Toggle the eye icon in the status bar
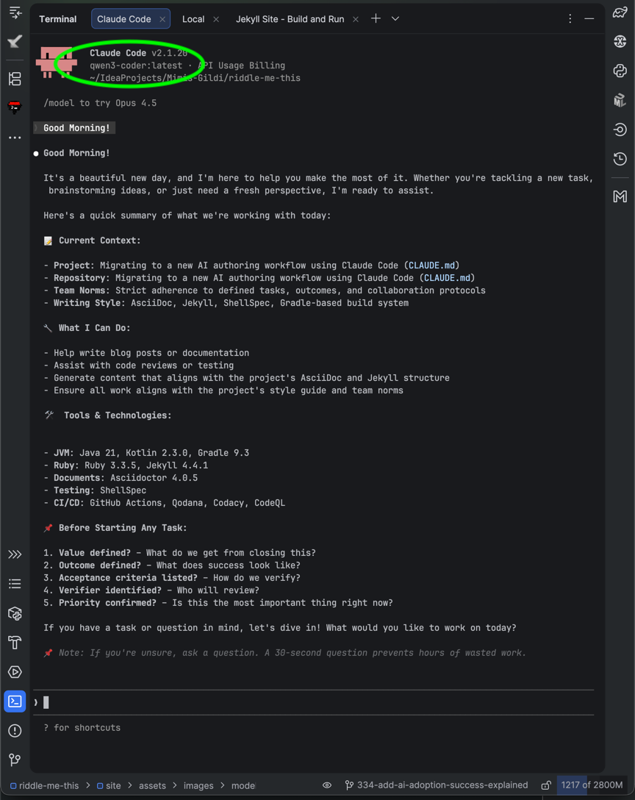Image resolution: width=635 pixels, height=800 pixels. pyautogui.click(x=327, y=785)
